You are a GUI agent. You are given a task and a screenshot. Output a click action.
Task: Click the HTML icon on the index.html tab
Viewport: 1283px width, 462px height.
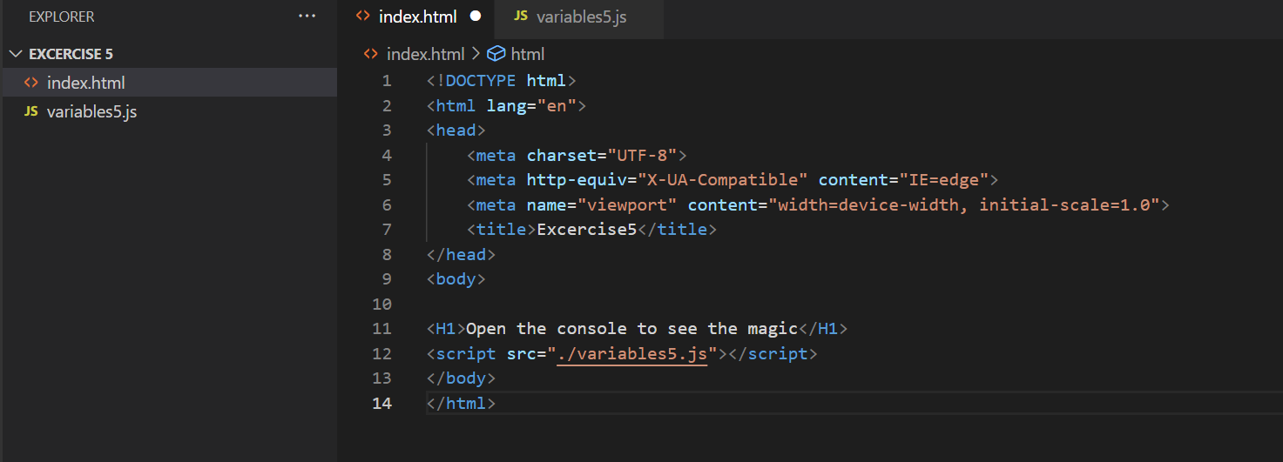click(x=363, y=17)
